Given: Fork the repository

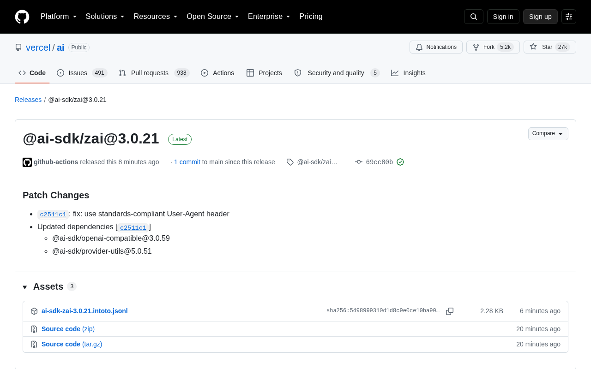Looking at the screenshot, I should coord(493,47).
